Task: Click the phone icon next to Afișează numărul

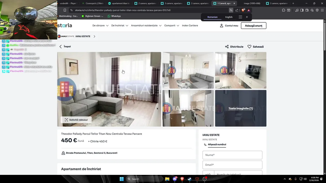Action: 205,145
